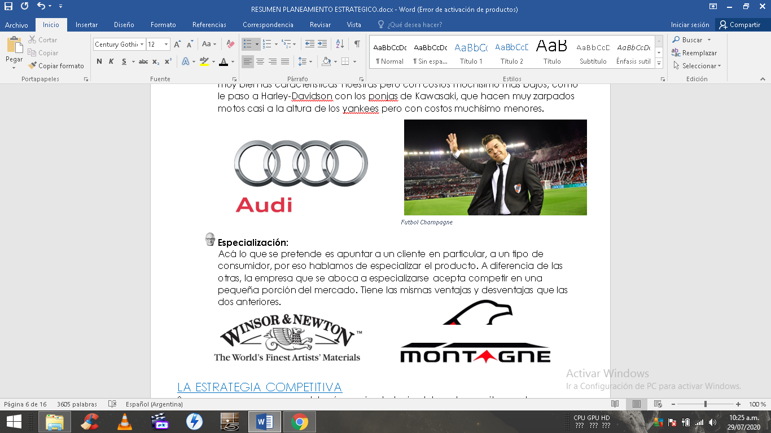This screenshot has height=433, width=771.
Task: Clear all formatting with the eraser icon
Action: coord(230,44)
